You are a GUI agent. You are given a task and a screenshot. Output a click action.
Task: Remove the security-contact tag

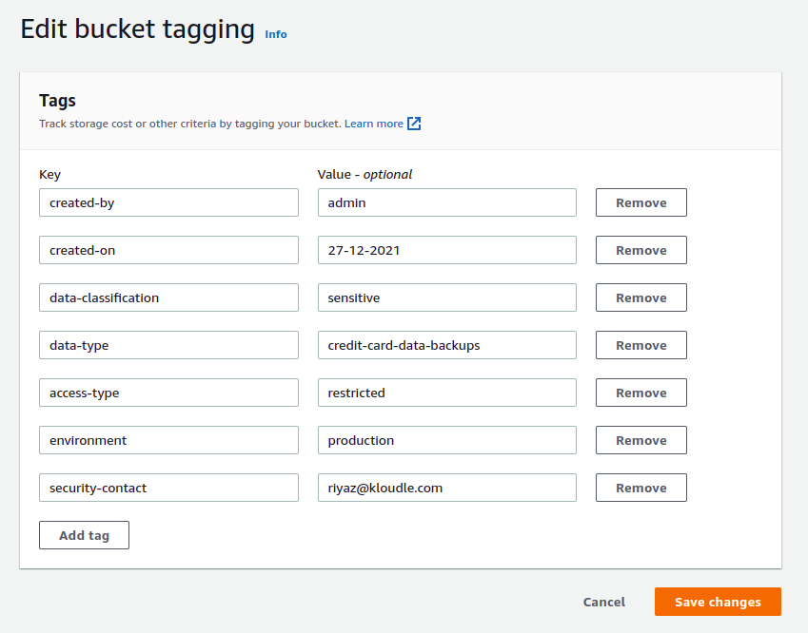pos(640,488)
